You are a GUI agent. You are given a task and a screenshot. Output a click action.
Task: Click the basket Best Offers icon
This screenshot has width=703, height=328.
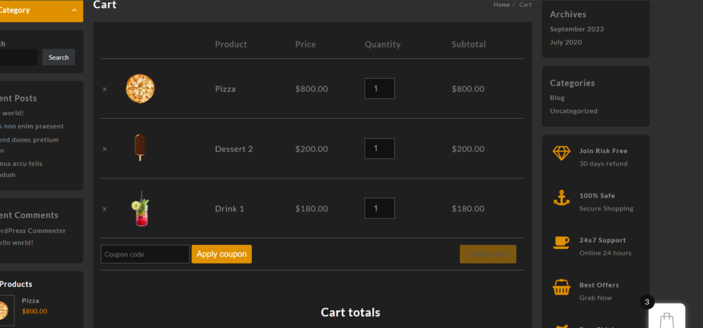pos(562,288)
